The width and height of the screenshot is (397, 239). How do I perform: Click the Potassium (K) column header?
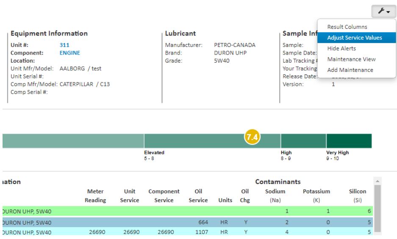click(x=316, y=195)
